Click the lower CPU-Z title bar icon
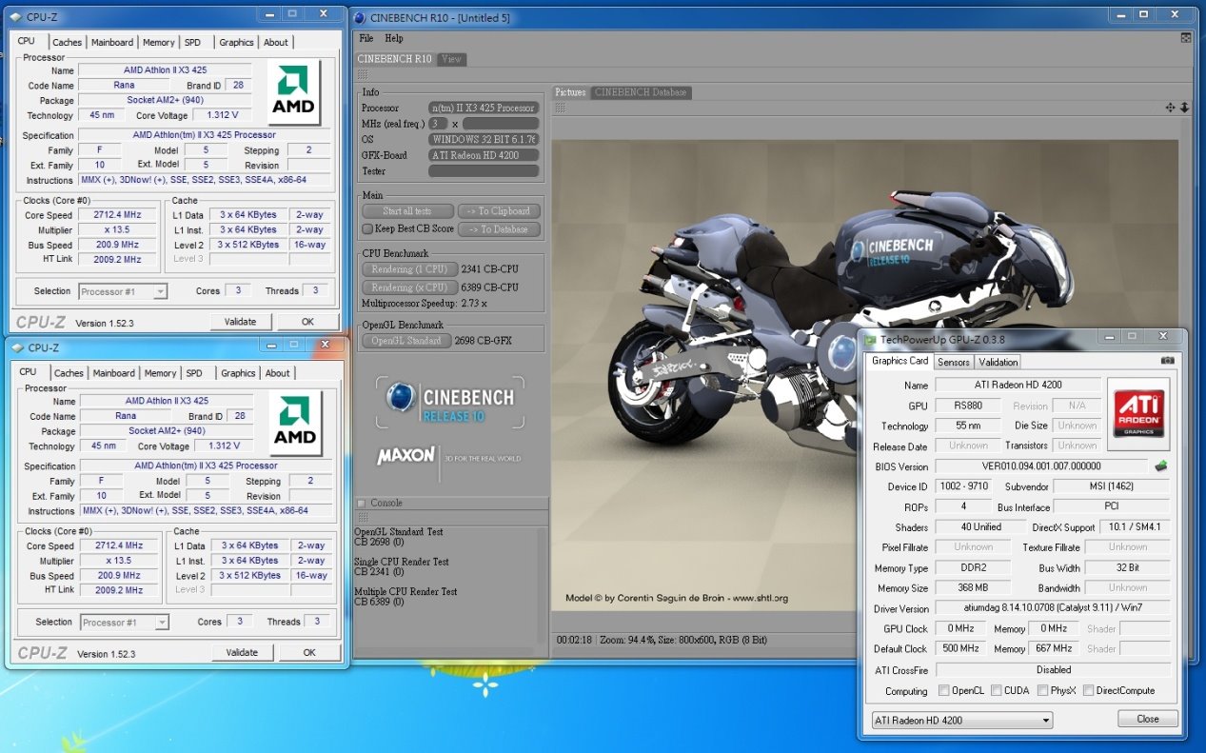 tap(18, 347)
